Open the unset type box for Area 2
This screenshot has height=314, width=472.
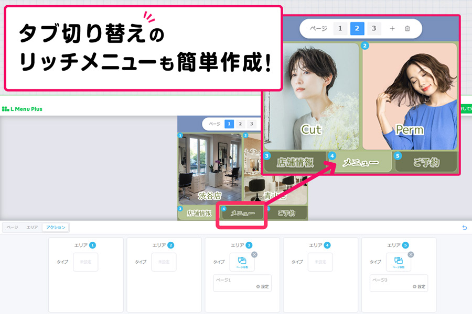164,262
